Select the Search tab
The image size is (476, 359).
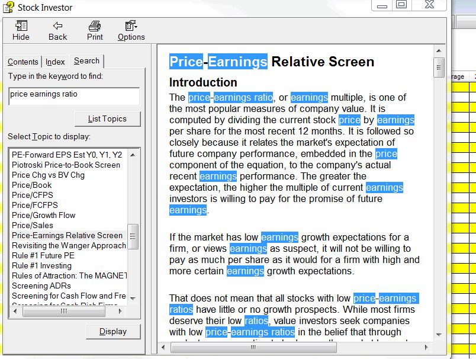[x=86, y=61]
